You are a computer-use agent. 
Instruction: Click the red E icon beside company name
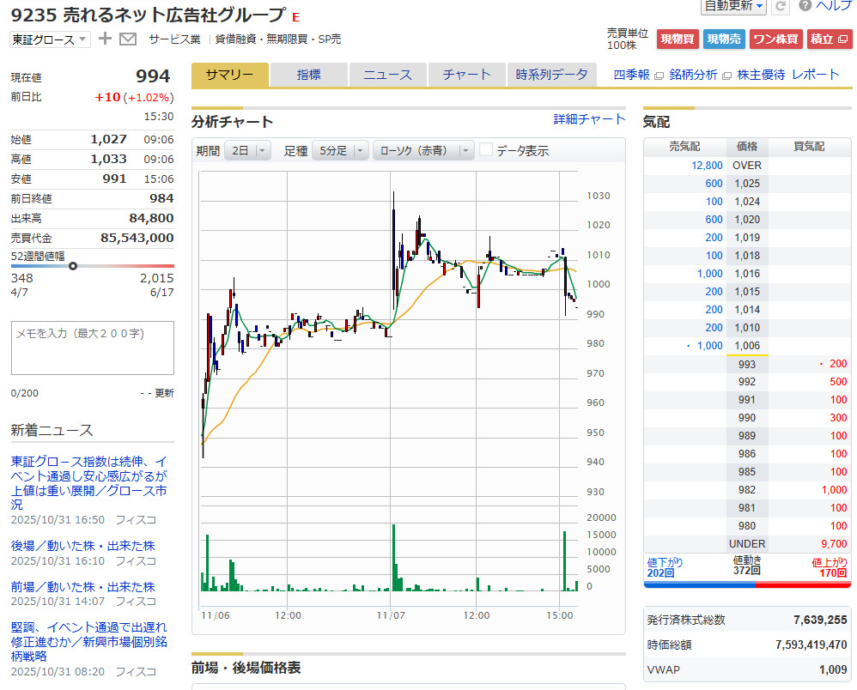296,17
